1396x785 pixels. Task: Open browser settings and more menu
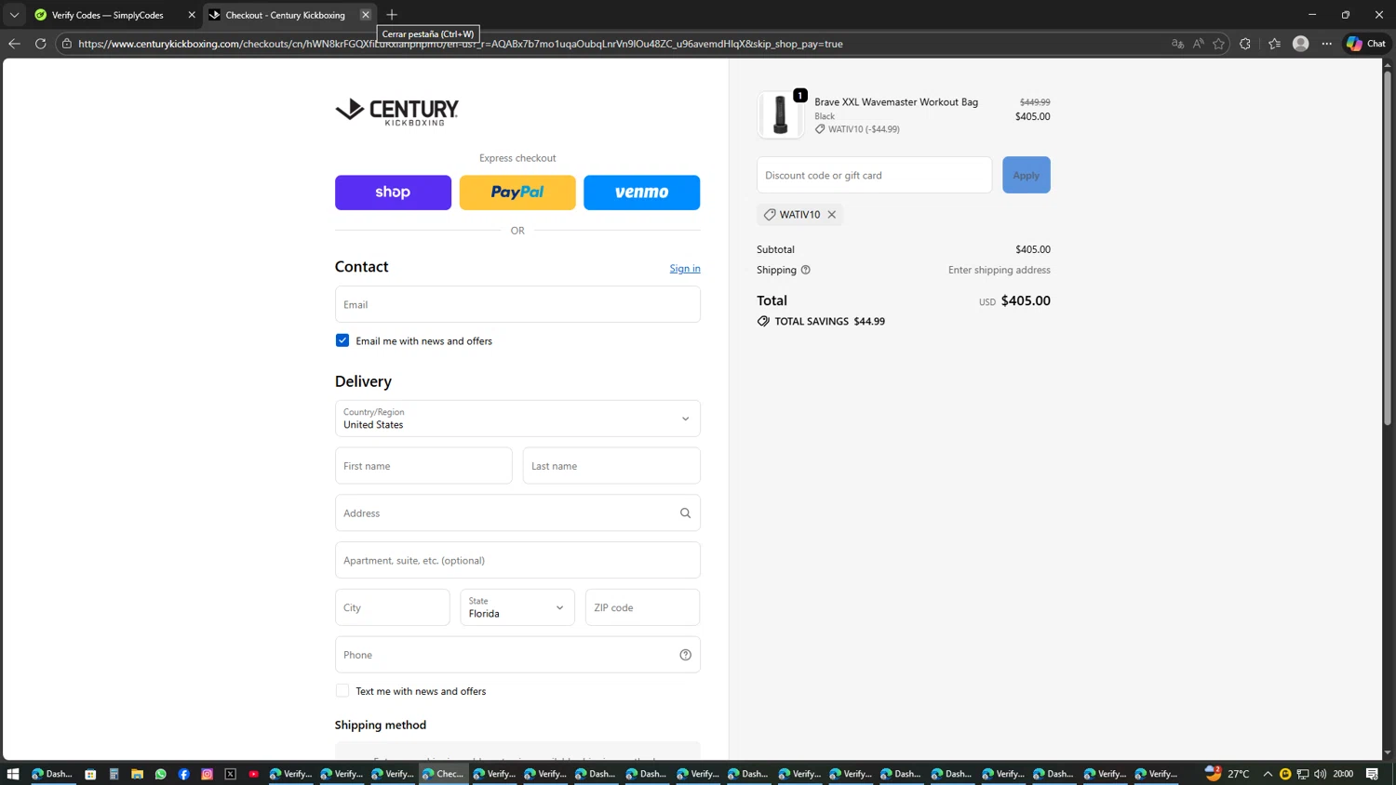pos(1327,44)
